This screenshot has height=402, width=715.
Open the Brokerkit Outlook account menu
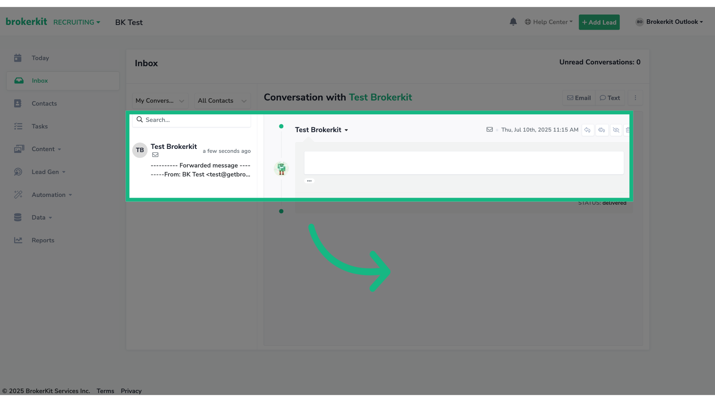[x=674, y=22]
